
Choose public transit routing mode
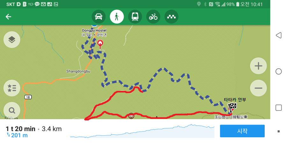click(135, 17)
